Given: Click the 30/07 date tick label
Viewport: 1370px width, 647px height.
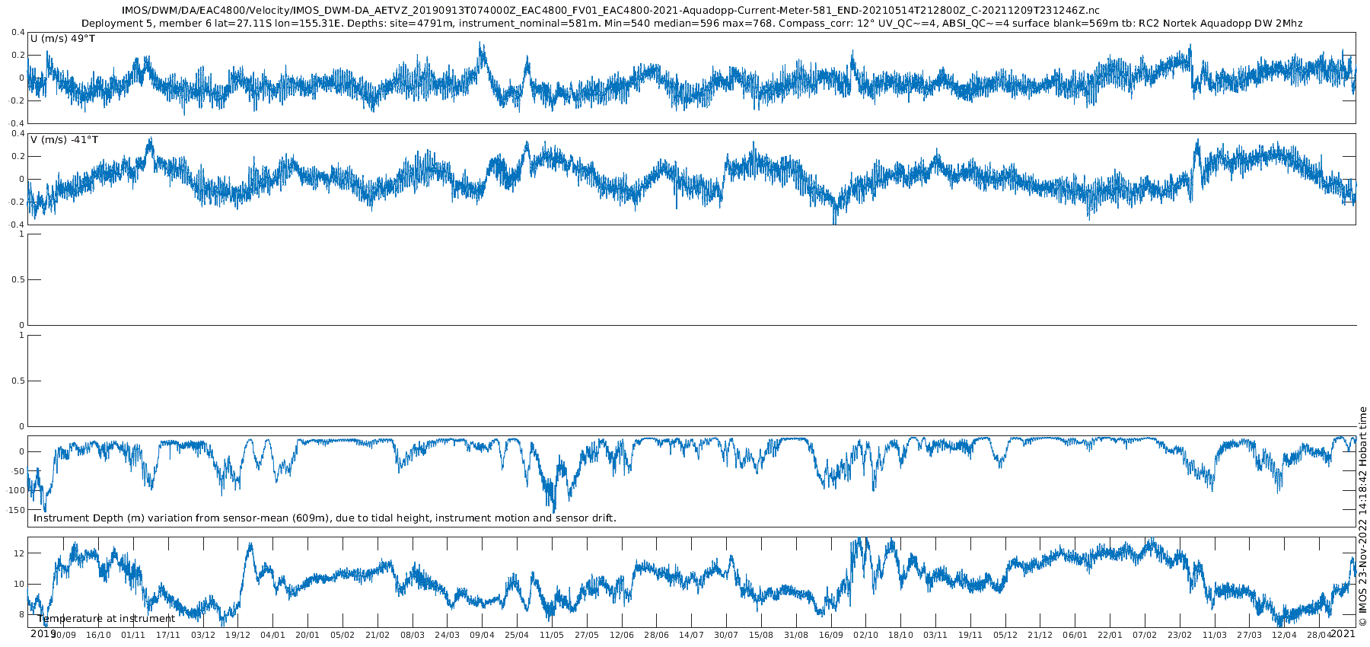Looking at the screenshot, I should (x=726, y=635).
